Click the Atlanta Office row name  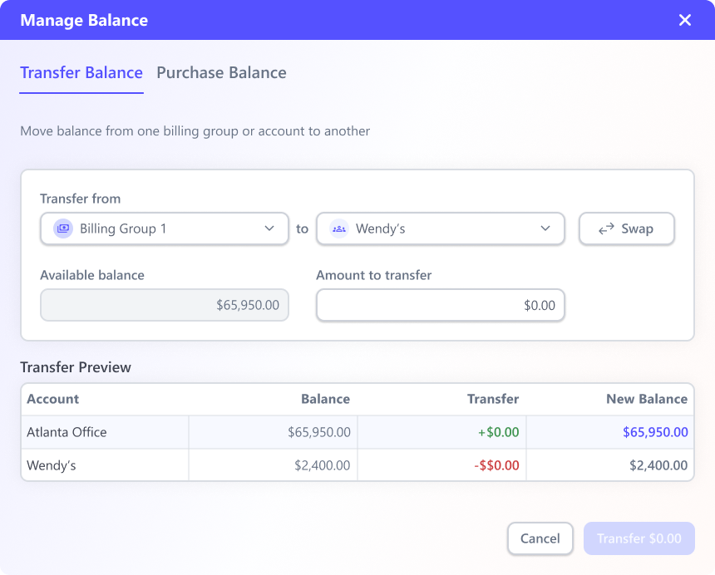[x=67, y=432]
